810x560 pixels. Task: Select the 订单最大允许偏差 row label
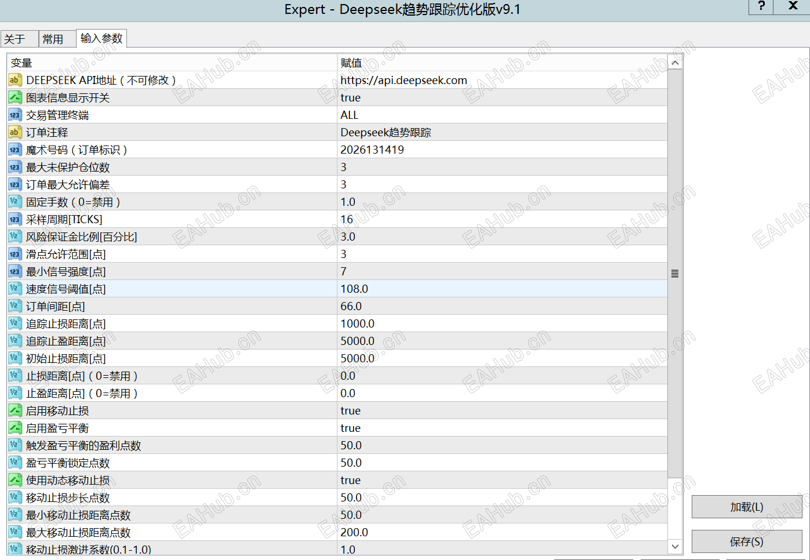(68, 184)
